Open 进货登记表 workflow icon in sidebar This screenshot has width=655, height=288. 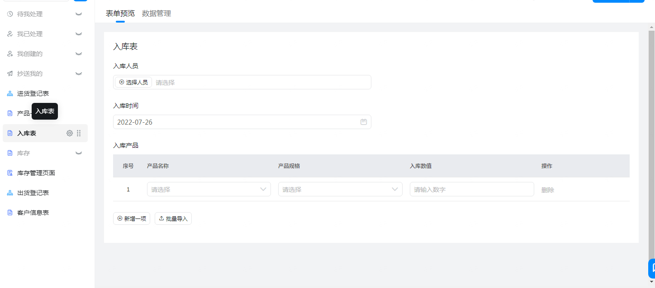point(10,93)
